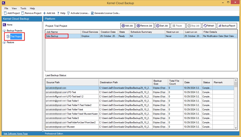241x137 pixels.
Task: Open the Backup Report button
Action: pos(227,26)
